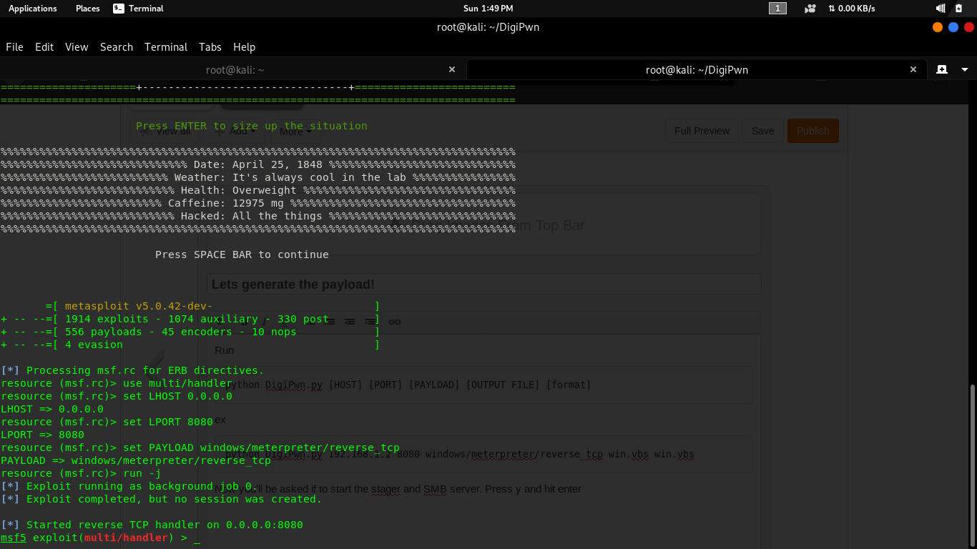The width and height of the screenshot is (977, 549).
Task: Open the Applications menu in top panel
Action: pyautogui.click(x=32, y=9)
